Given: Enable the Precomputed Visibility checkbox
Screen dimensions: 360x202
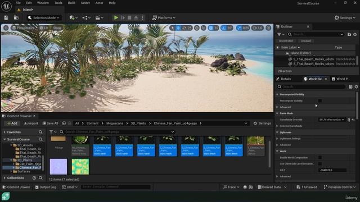Looking at the screenshot, I should coord(320,100).
